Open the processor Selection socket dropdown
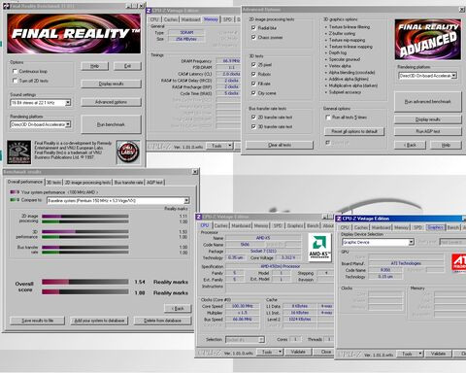Screen dimensions: 466x373 [x=261, y=340]
